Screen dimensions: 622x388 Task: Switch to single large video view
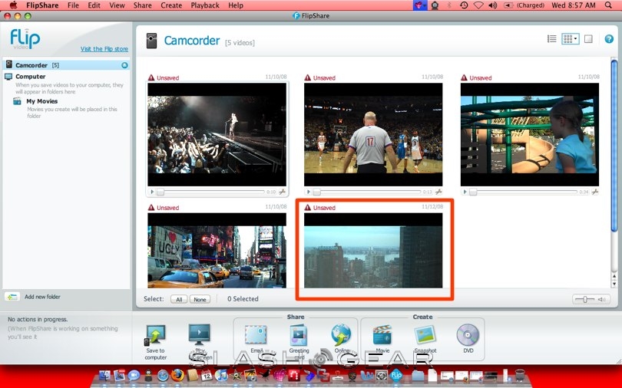pyautogui.click(x=588, y=39)
